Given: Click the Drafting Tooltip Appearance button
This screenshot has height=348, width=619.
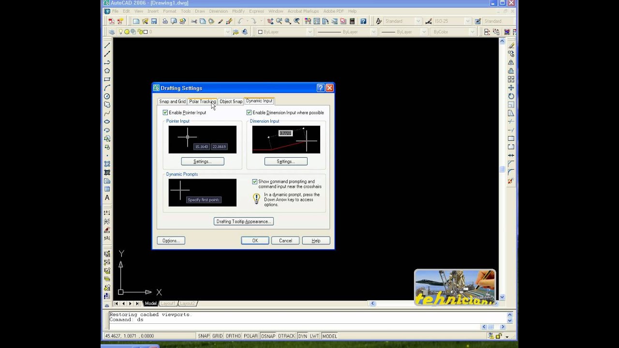Looking at the screenshot, I should point(244,221).
